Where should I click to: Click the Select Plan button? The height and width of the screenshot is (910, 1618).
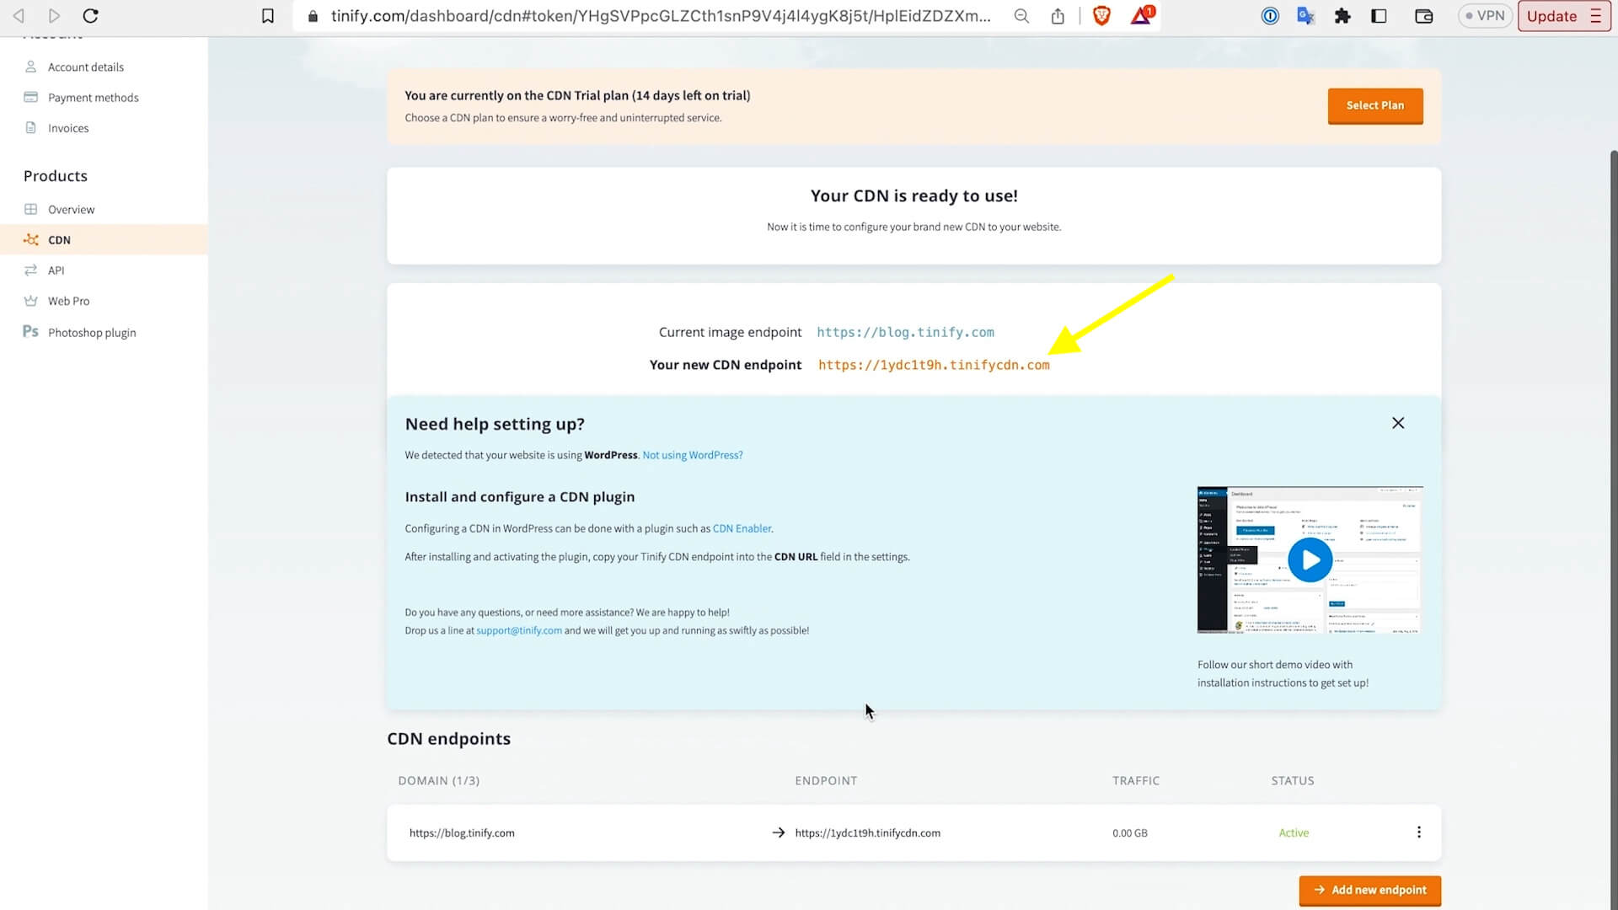pos(1374,105)
